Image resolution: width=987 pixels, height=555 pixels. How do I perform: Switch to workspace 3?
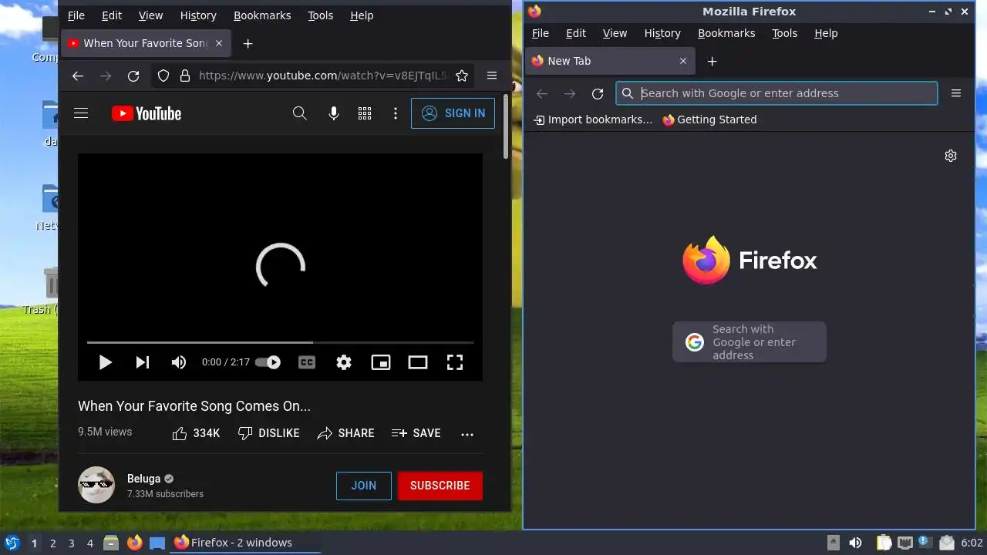71,543
